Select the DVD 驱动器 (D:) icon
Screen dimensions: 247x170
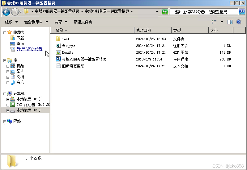coord(13,105)
